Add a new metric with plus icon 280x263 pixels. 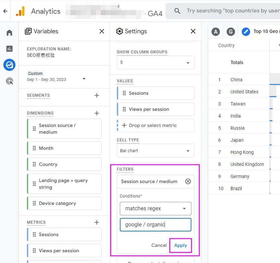[97, 222]
